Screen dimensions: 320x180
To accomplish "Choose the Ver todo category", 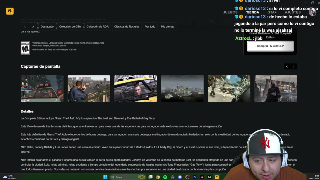I will pos(150,26).
